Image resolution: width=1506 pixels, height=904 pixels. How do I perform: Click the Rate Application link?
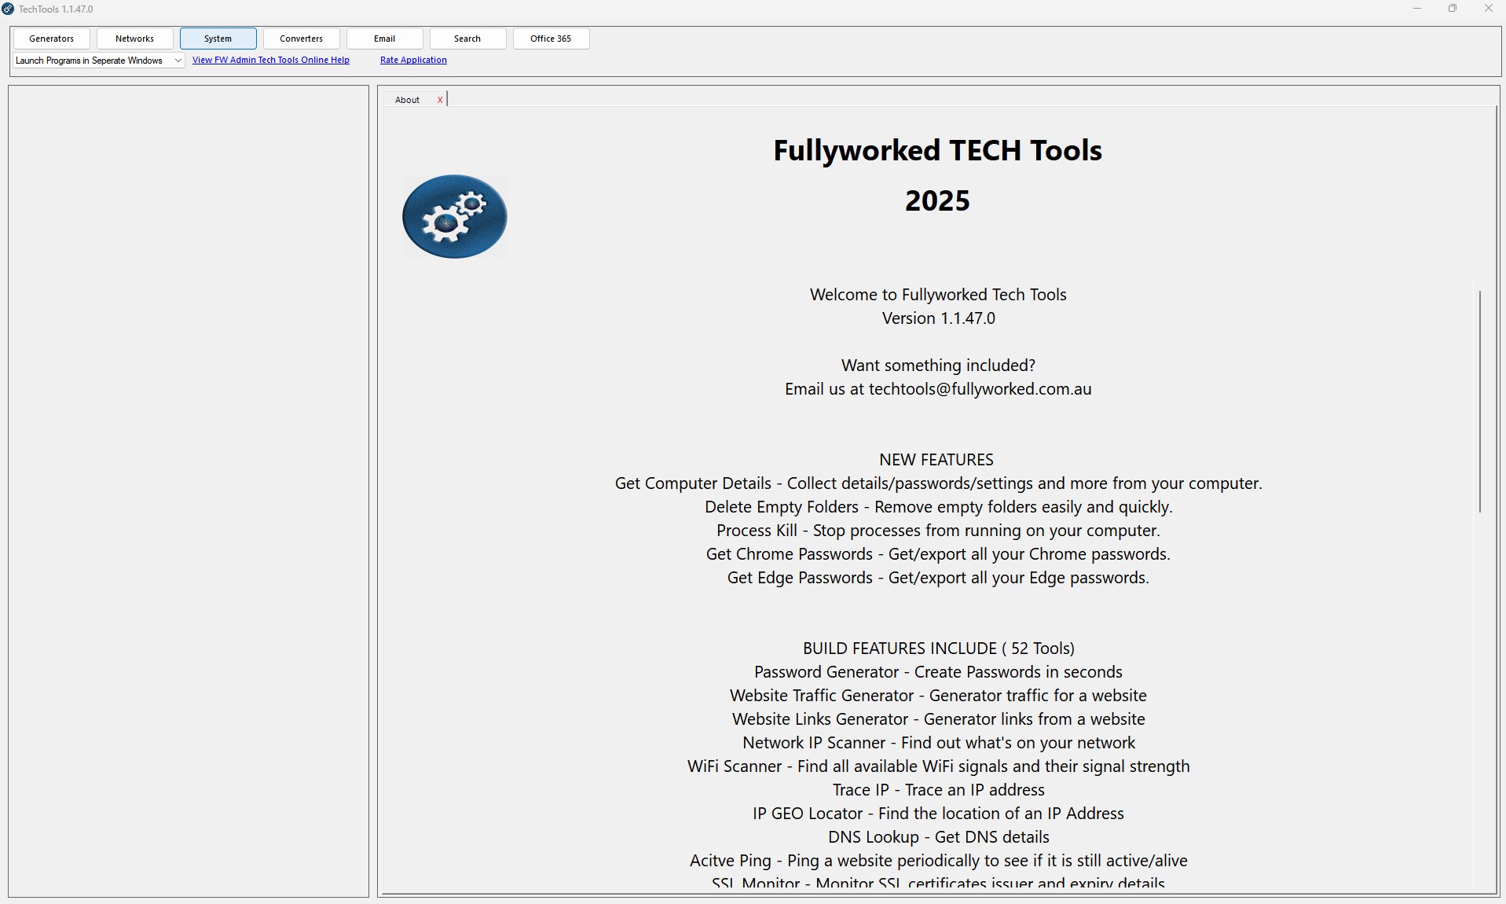[413, 60]
